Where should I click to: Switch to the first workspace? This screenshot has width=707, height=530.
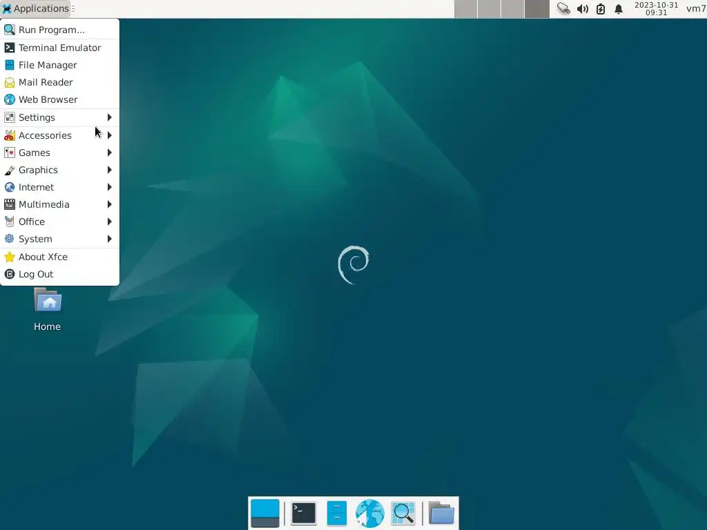466,9
